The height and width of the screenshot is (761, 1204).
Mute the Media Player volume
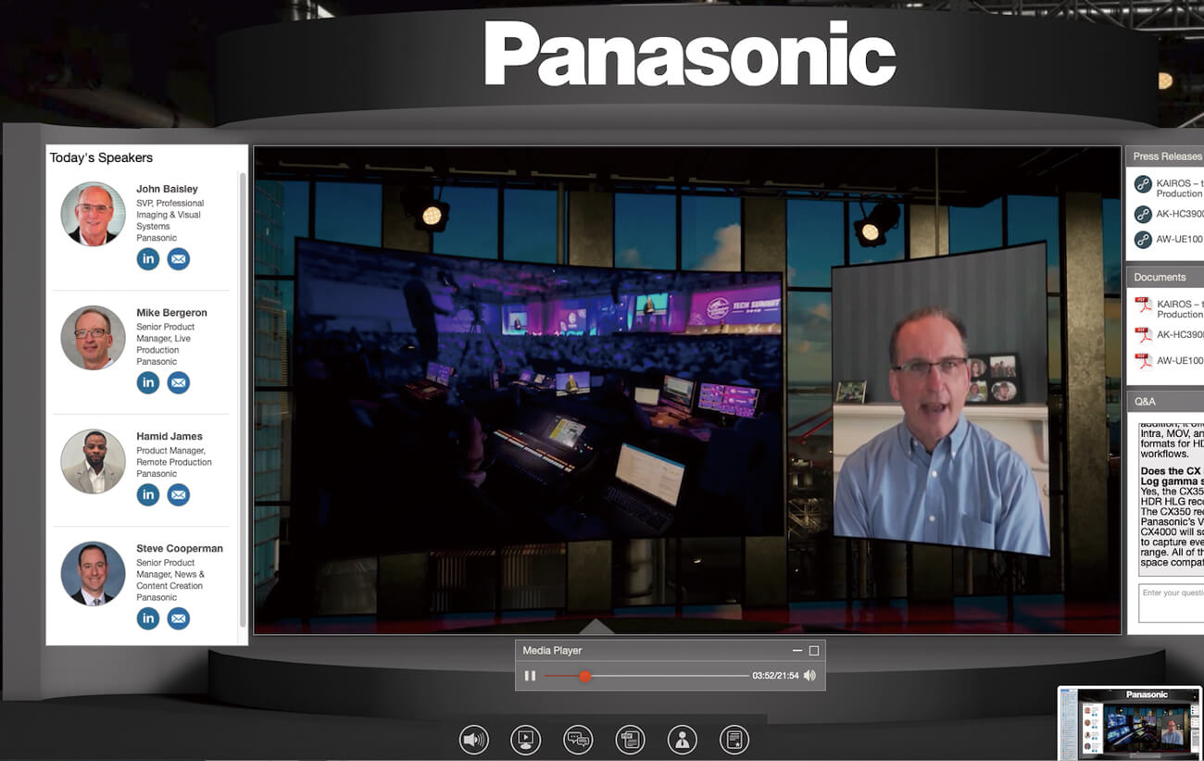[810, 676]
